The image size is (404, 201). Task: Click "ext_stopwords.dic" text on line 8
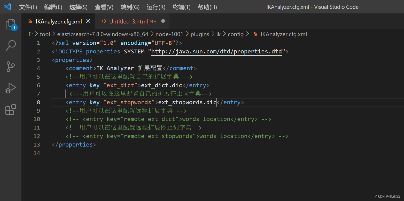point(187,102)
